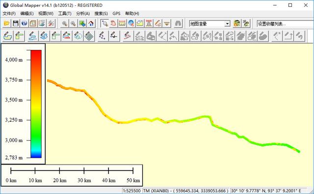Click the Zoom In magnifier

(x=64, y=24)
